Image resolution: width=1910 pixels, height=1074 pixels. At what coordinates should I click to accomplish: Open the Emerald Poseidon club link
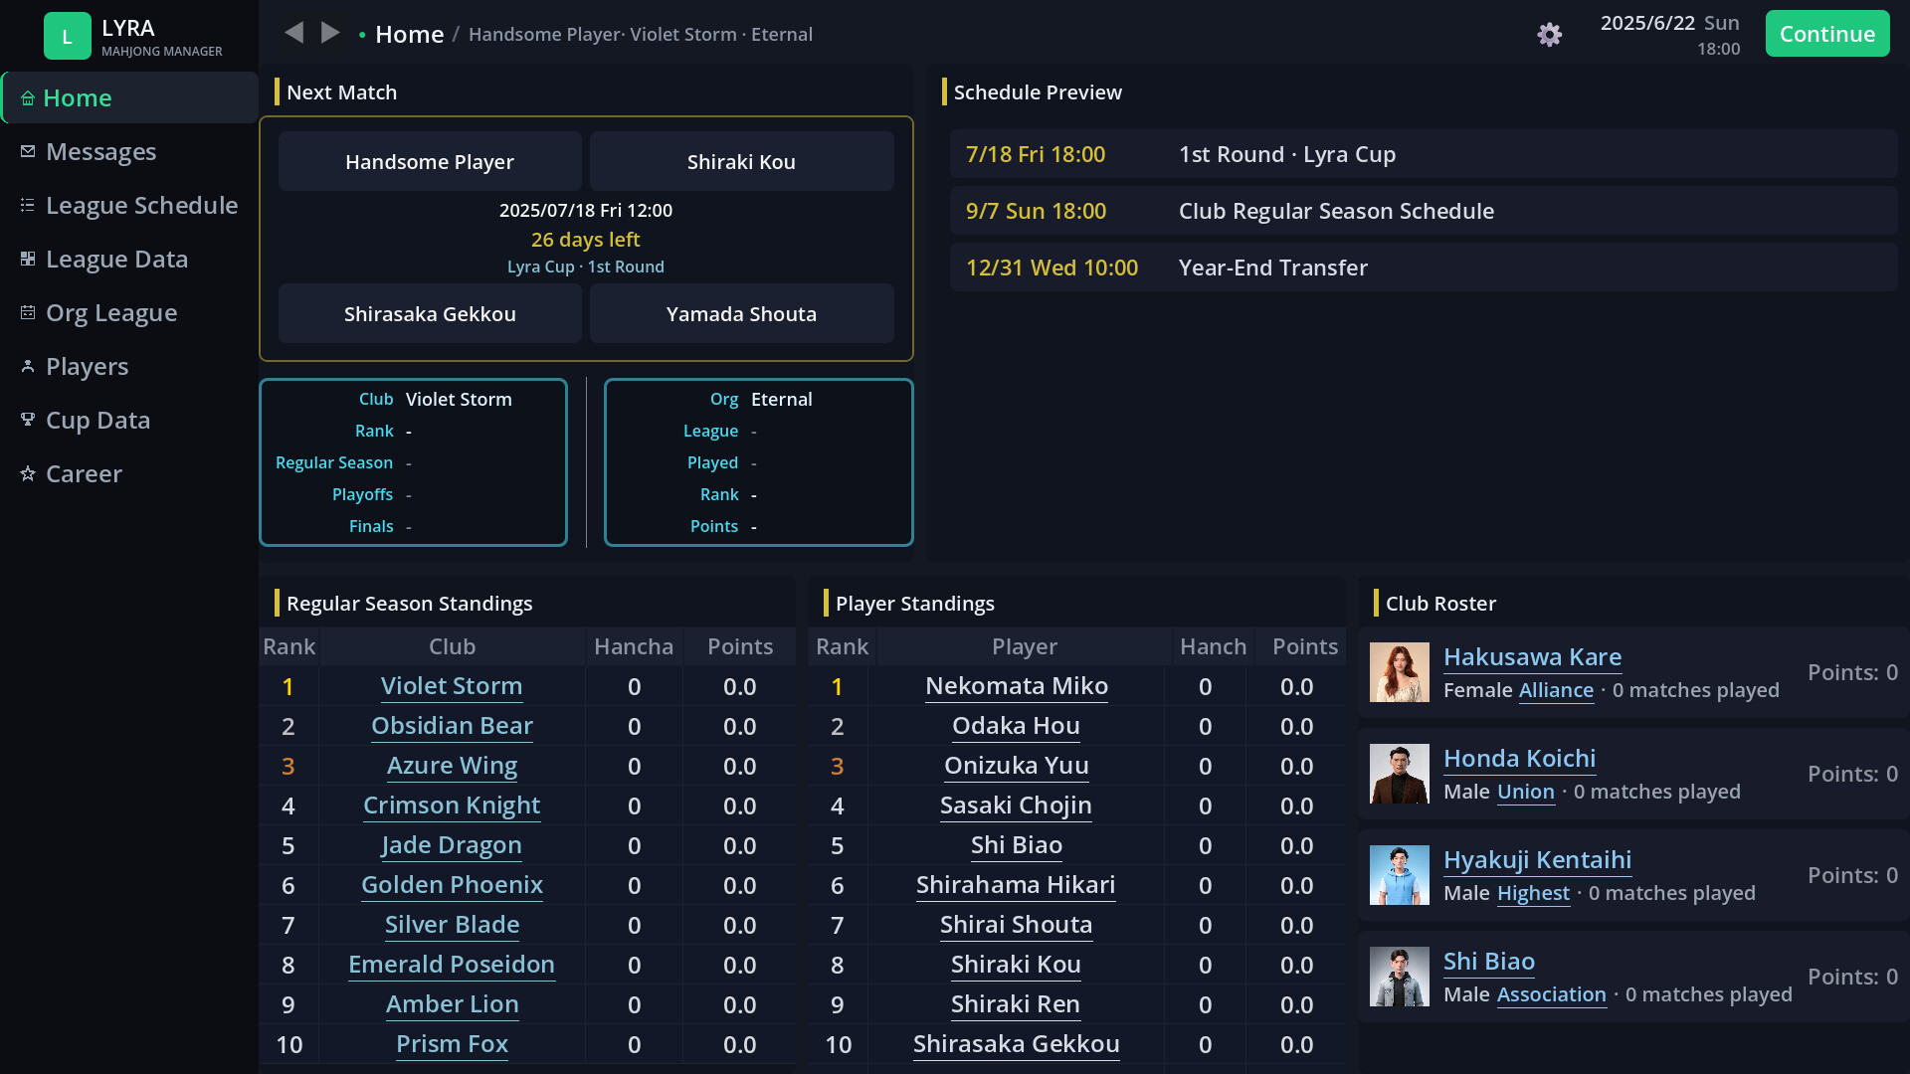pos(452,965)
